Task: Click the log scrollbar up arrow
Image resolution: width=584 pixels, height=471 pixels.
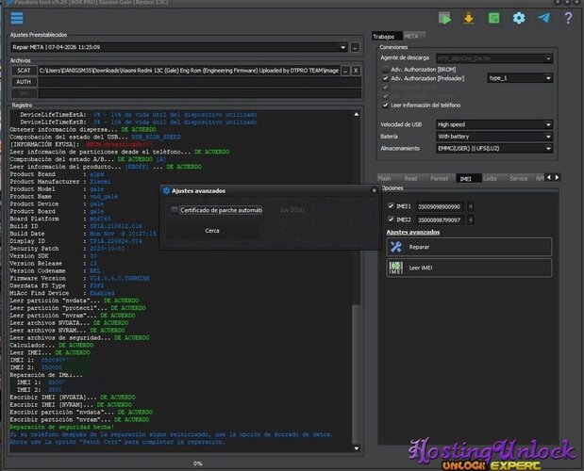Action: (x=357, y=114)
